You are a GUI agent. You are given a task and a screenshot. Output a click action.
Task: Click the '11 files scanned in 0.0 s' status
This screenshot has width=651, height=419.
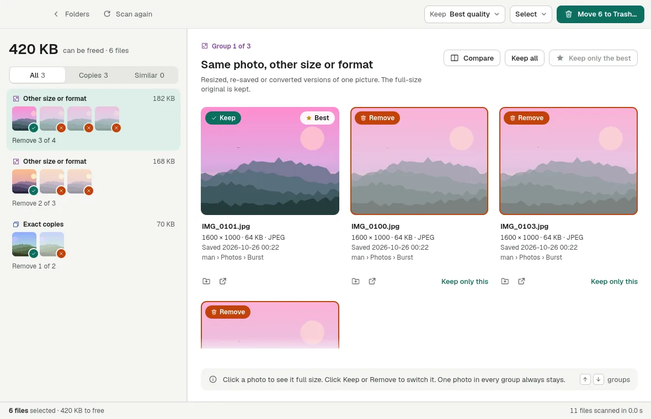click(x=606, y=411)
